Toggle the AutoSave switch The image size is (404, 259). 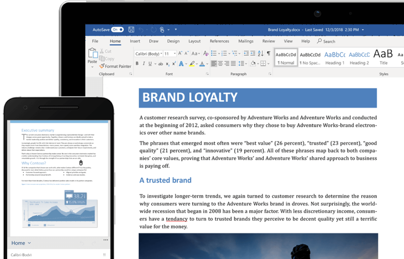point(118,30)
